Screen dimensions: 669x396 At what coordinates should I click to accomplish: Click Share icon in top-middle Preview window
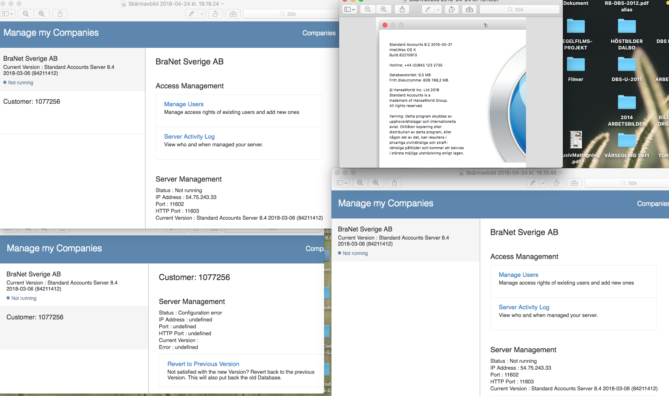click(x=402, y=9)
